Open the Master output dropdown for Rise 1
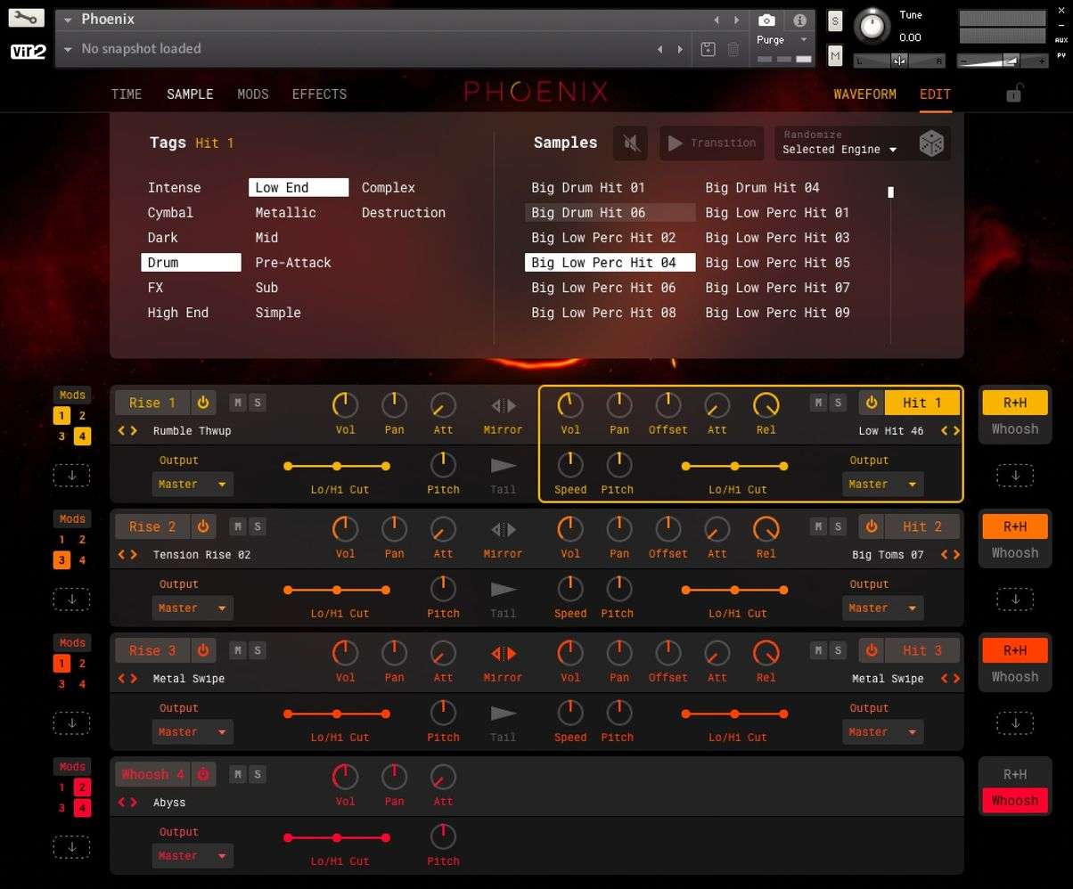This screenshot has height=889, width=1073. [x=192, y=484]
